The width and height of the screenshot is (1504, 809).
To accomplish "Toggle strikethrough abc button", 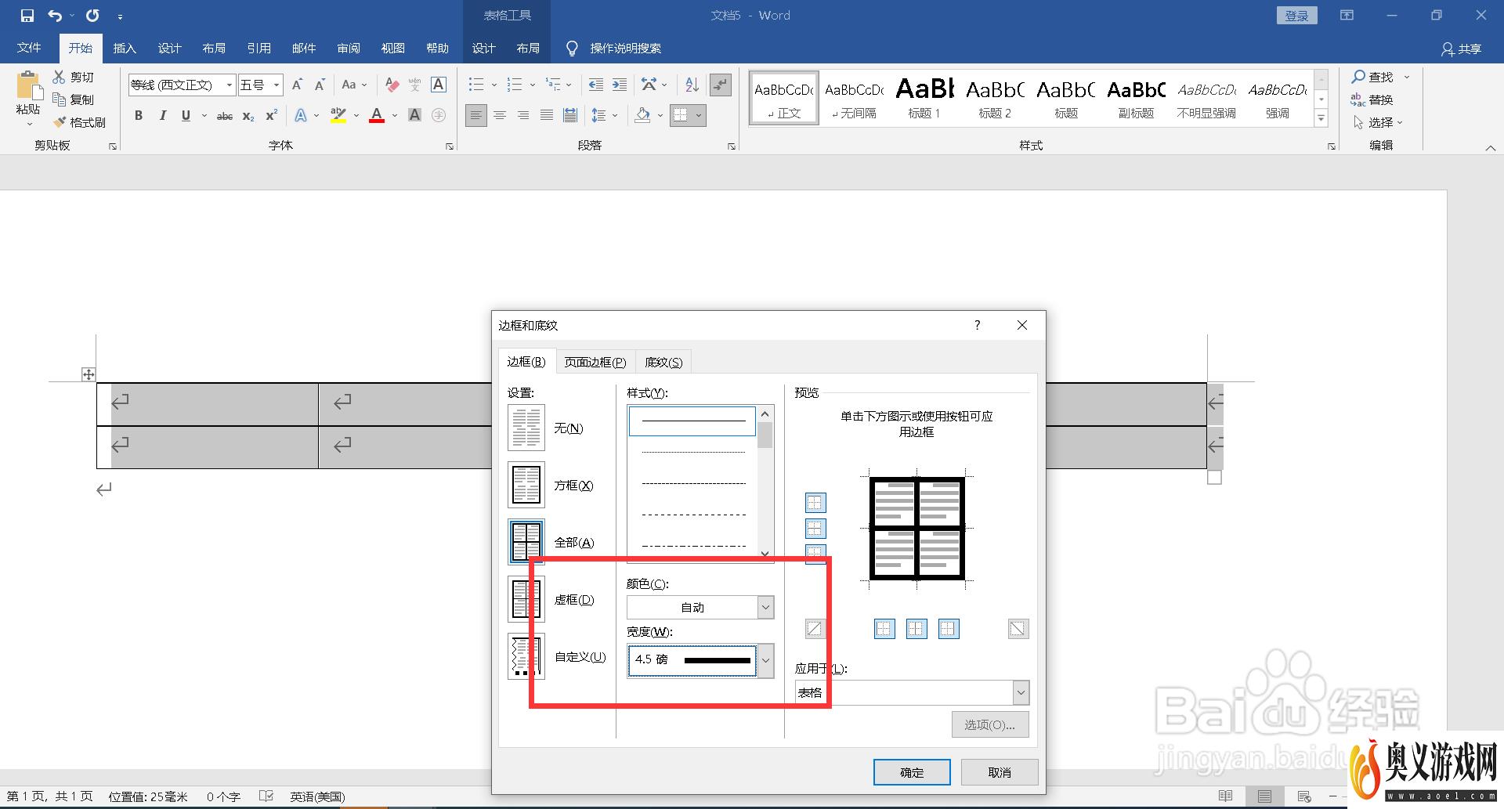I will pyautogui.click(x=225, y=116).
